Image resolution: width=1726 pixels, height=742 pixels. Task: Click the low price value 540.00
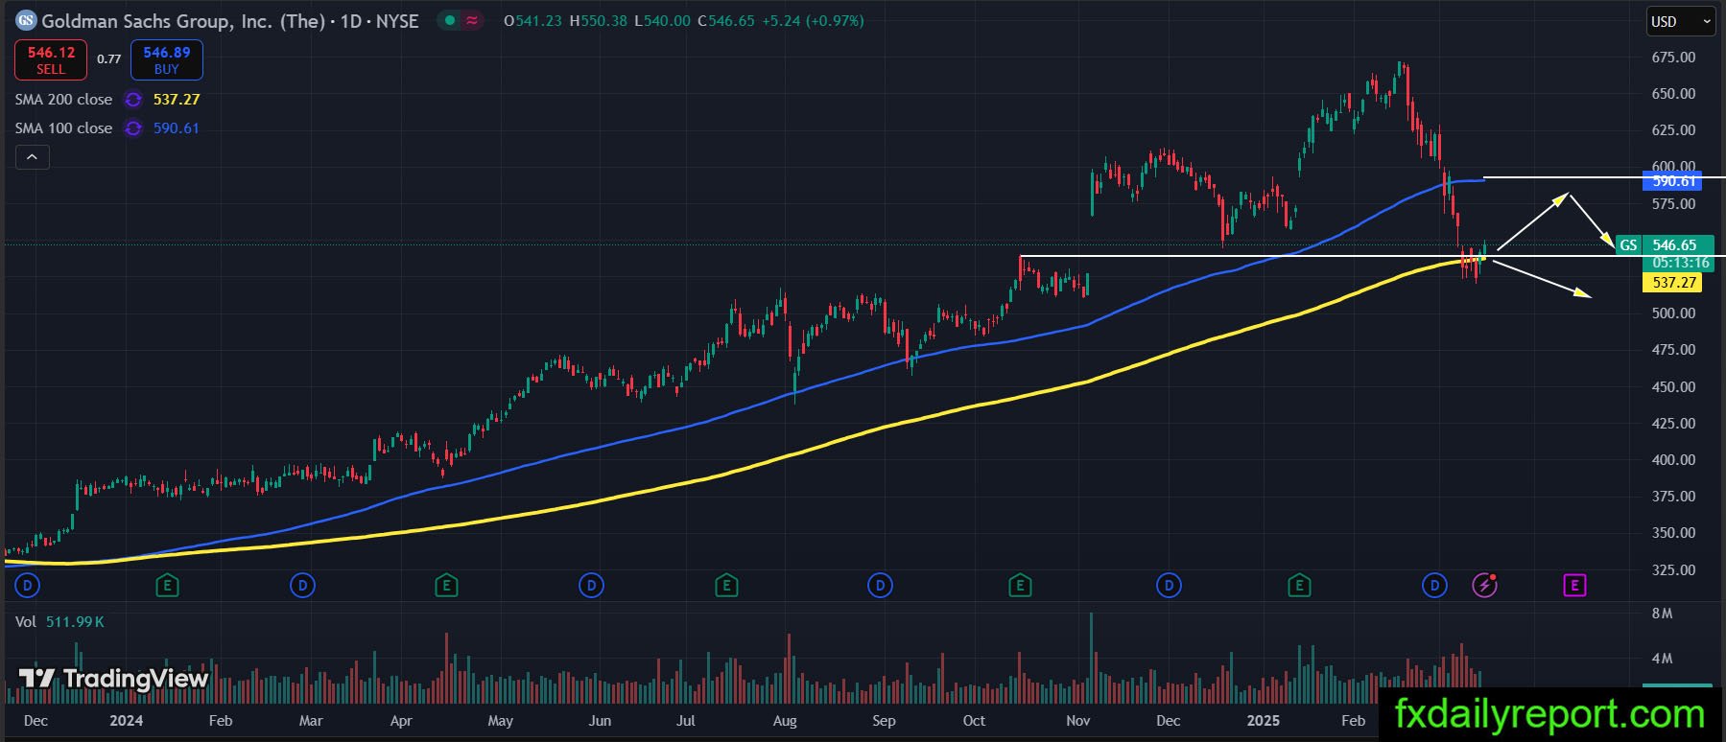tap(667, 21)
